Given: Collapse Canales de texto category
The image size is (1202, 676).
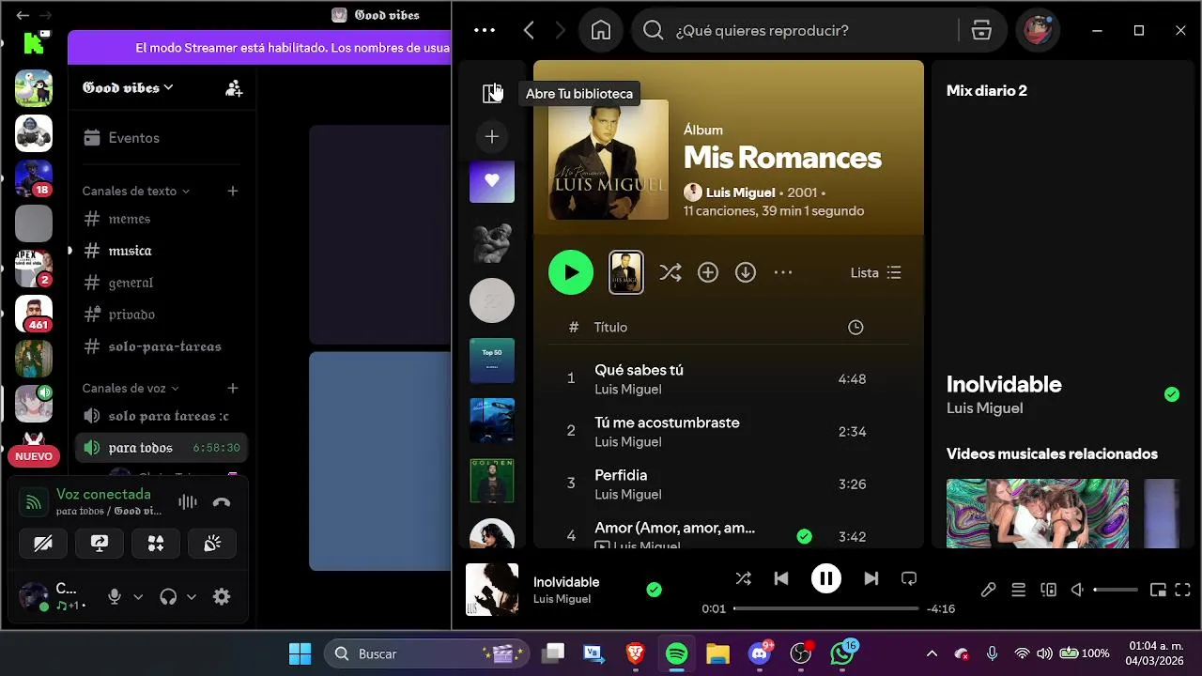Looking at the screenshot, I should pyautogui.click(x=136, y=191).
